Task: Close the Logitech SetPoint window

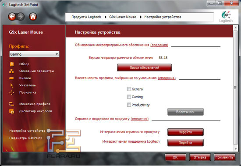Action: 231,4
